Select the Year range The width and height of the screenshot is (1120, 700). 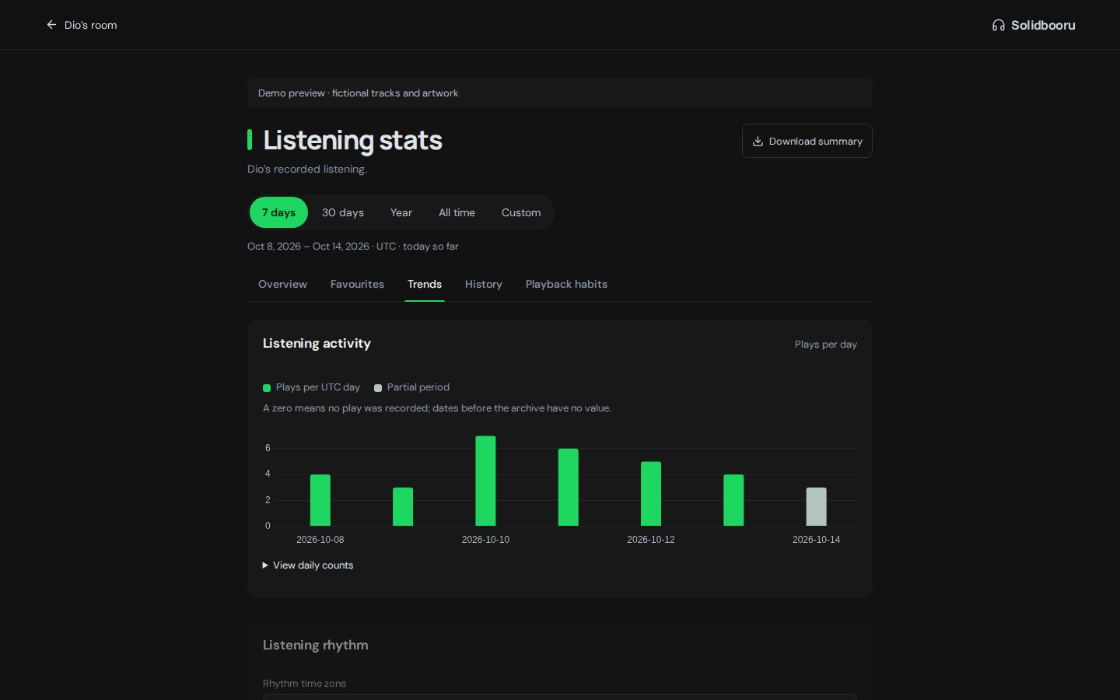coord(401,212)
